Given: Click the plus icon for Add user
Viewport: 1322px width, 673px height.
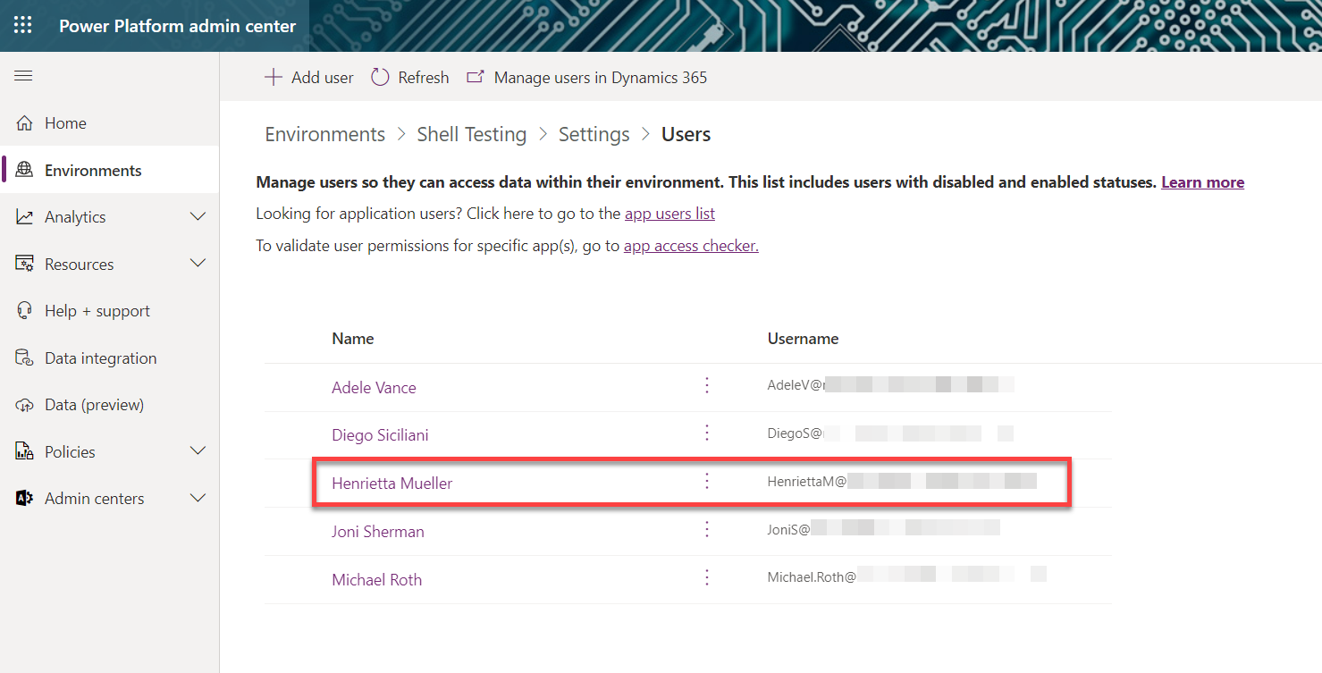Looking at the screenshot, I should coord(273,77).
